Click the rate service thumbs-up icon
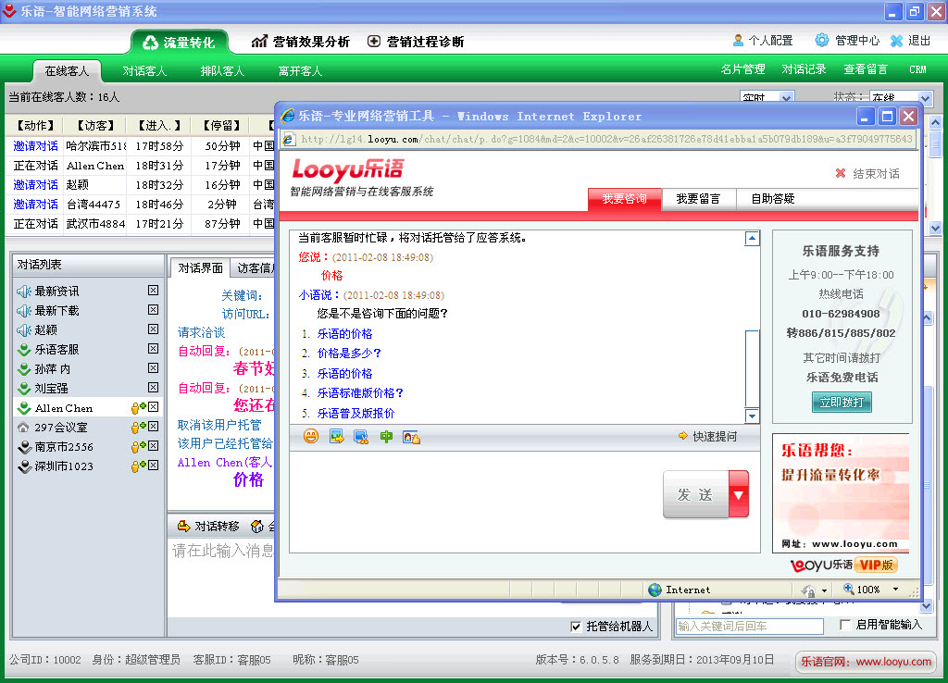This screenshot has height=683, width=948. pos(411,437)
